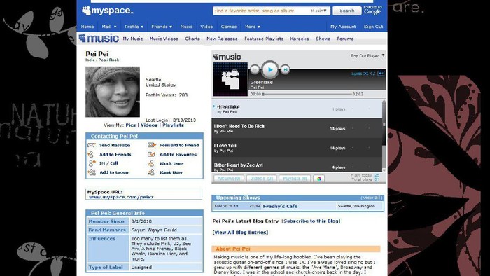Viewport: 490px width, 276px height.
Task: Open the Mail dropdown menu
Action: pos(109,27)
